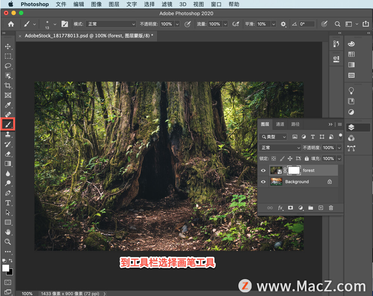
Task: Select the Move tool
Action: click(8, 47)
